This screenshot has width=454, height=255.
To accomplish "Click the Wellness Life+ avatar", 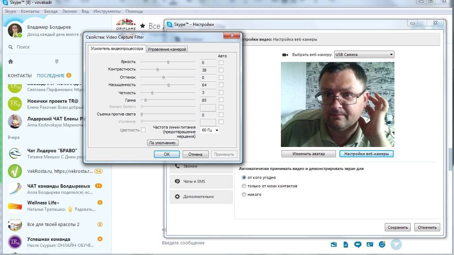I will coord(15,206).
